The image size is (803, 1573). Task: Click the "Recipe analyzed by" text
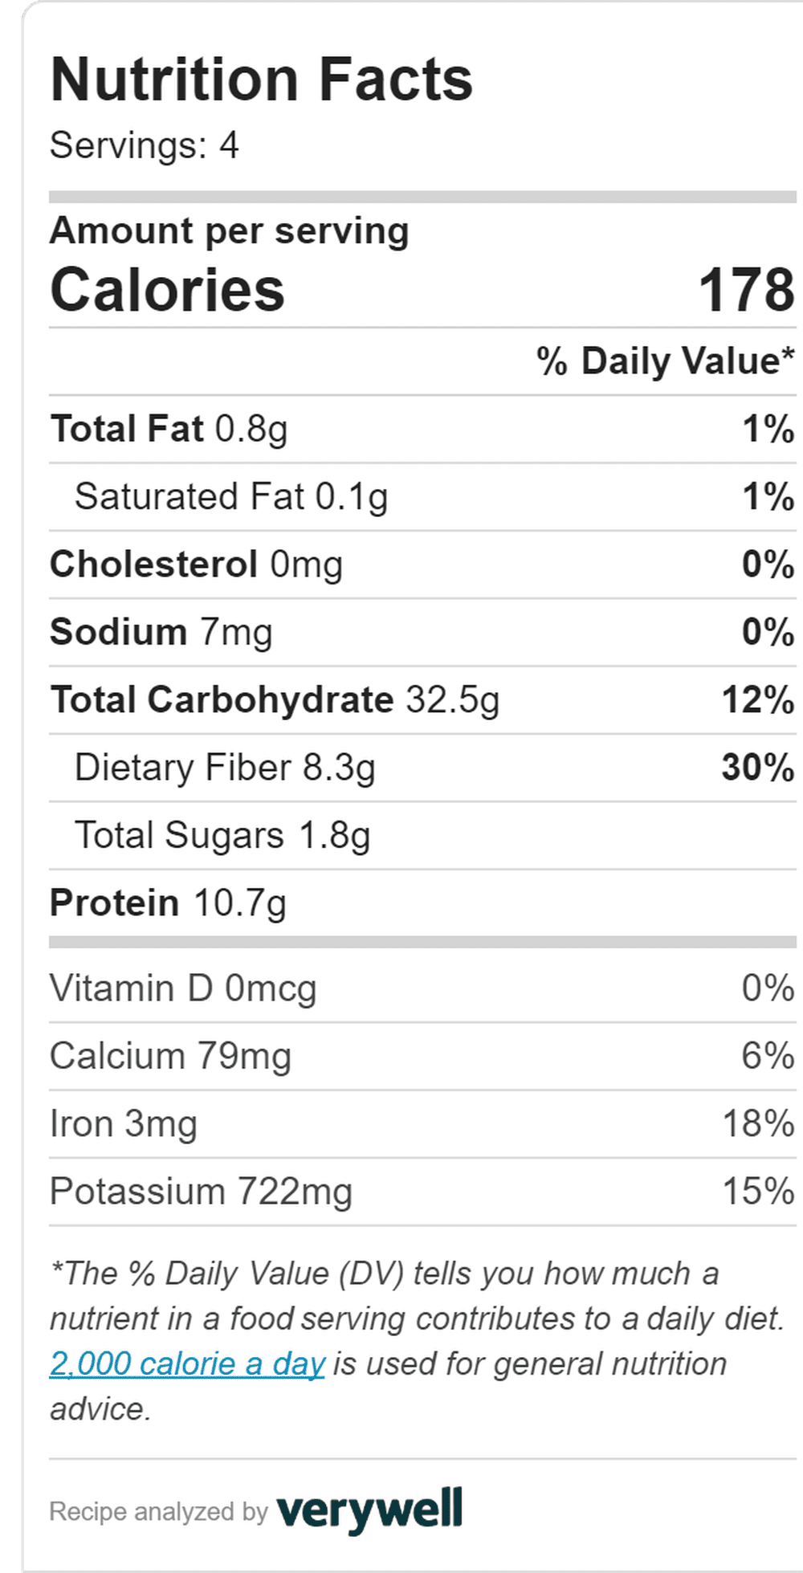tap(158, 1512)
